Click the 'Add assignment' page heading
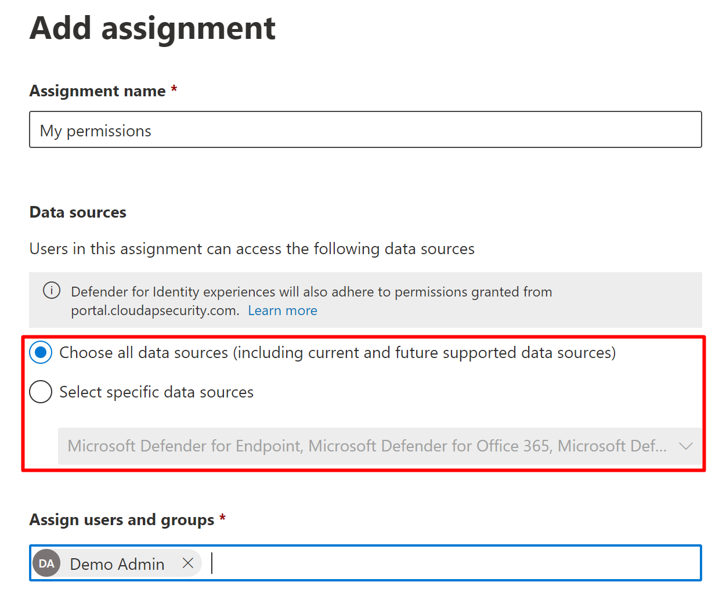This screenshot has height=600, width=719. click(x=153, y=28)
